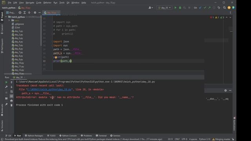This screenshot has width=251, height=141.
Task: Open the Tools menu
Action: tap(62, 3)
